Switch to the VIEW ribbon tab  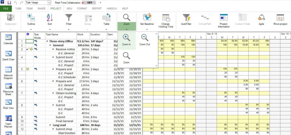[69, 8]
